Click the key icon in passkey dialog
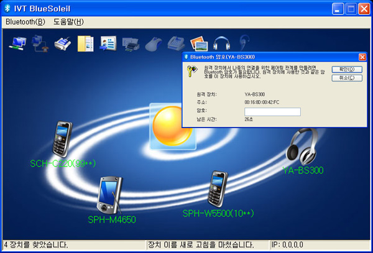This screenshot has height=253, width=373. [192, 71]
